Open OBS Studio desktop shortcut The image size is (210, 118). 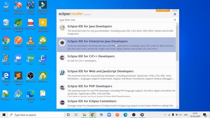point(31,77)
